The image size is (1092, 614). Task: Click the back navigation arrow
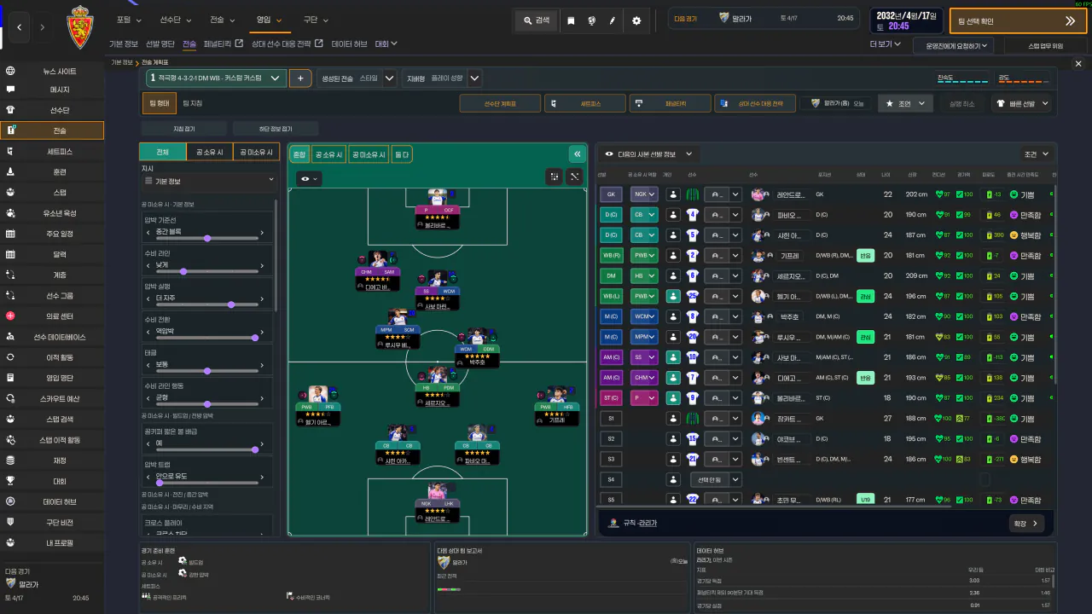click(x=19, y=28)
